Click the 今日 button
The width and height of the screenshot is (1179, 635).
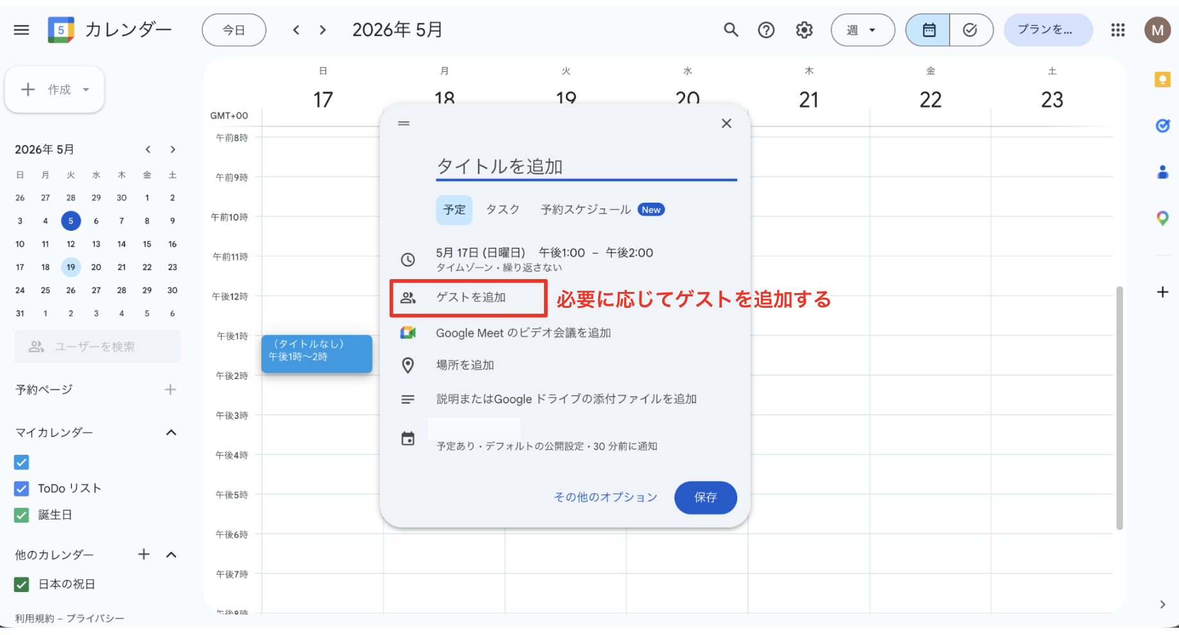pyautogui.click(x=234, y=30)
